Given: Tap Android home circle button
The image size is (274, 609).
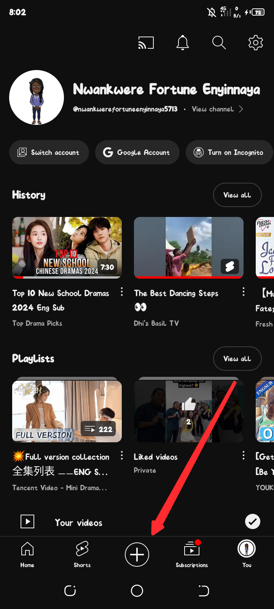Looking at the screenshot, I should [137, 591].
